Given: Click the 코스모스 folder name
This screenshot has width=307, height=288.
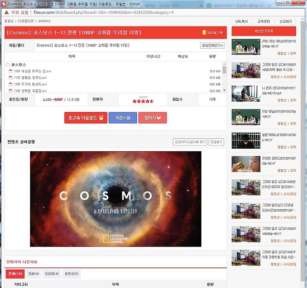Looking at the screenshot, I should pos(19,65).
